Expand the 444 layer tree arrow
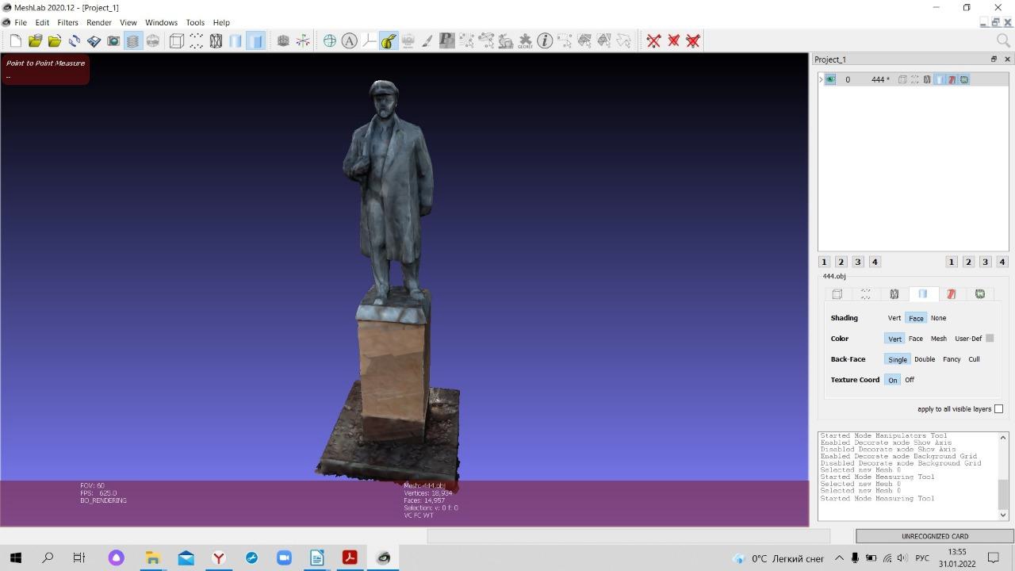The image size is (1015, 571). (x=821, y=79)
